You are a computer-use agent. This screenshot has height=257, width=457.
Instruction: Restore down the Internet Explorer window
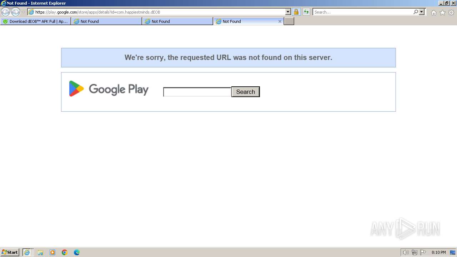tap(447, 3)
